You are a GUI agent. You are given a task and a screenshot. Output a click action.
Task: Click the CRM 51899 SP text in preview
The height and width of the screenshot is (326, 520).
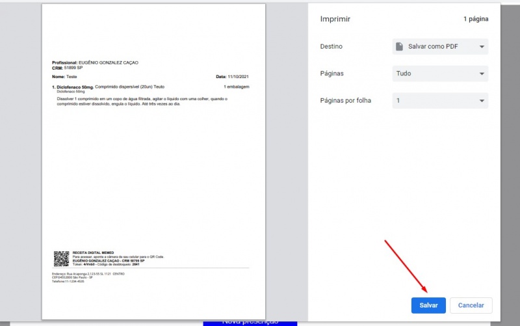point(67,68)
